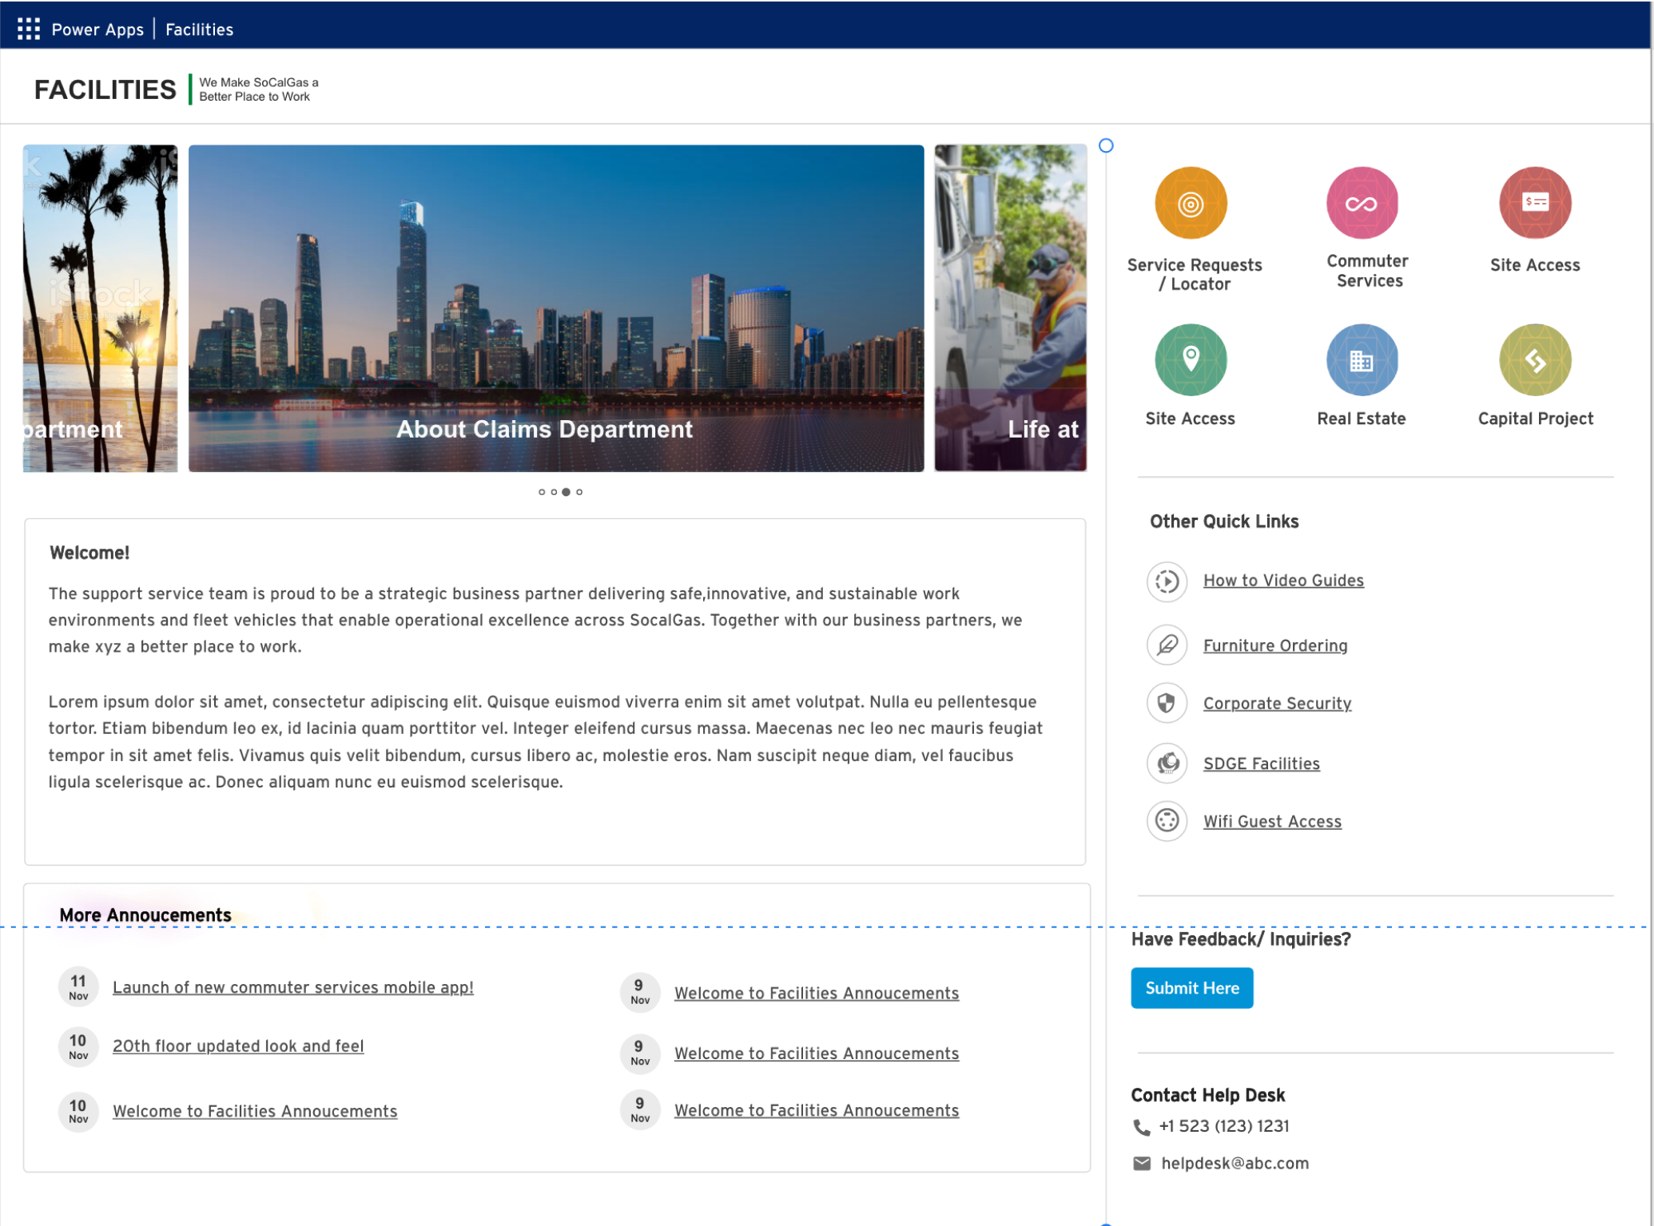
Task: Click the Wifi Guest Access icon
Action: pyautogui.click(x=1167, y=820)
